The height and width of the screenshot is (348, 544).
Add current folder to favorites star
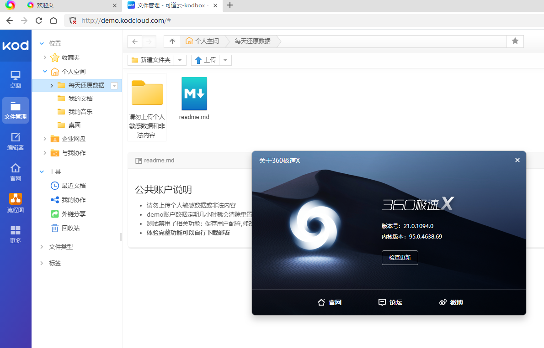click(515, 41)
